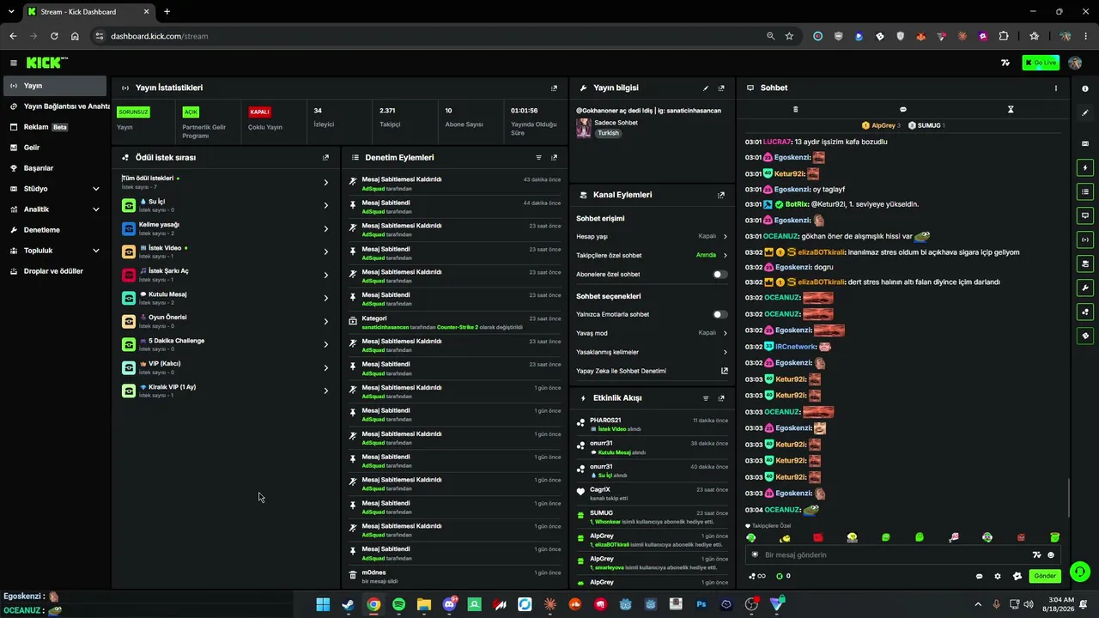Pop out the Kanal Eylemleri panel
The width and height of the screenshot is (1099, 618).
pos(721,195)
